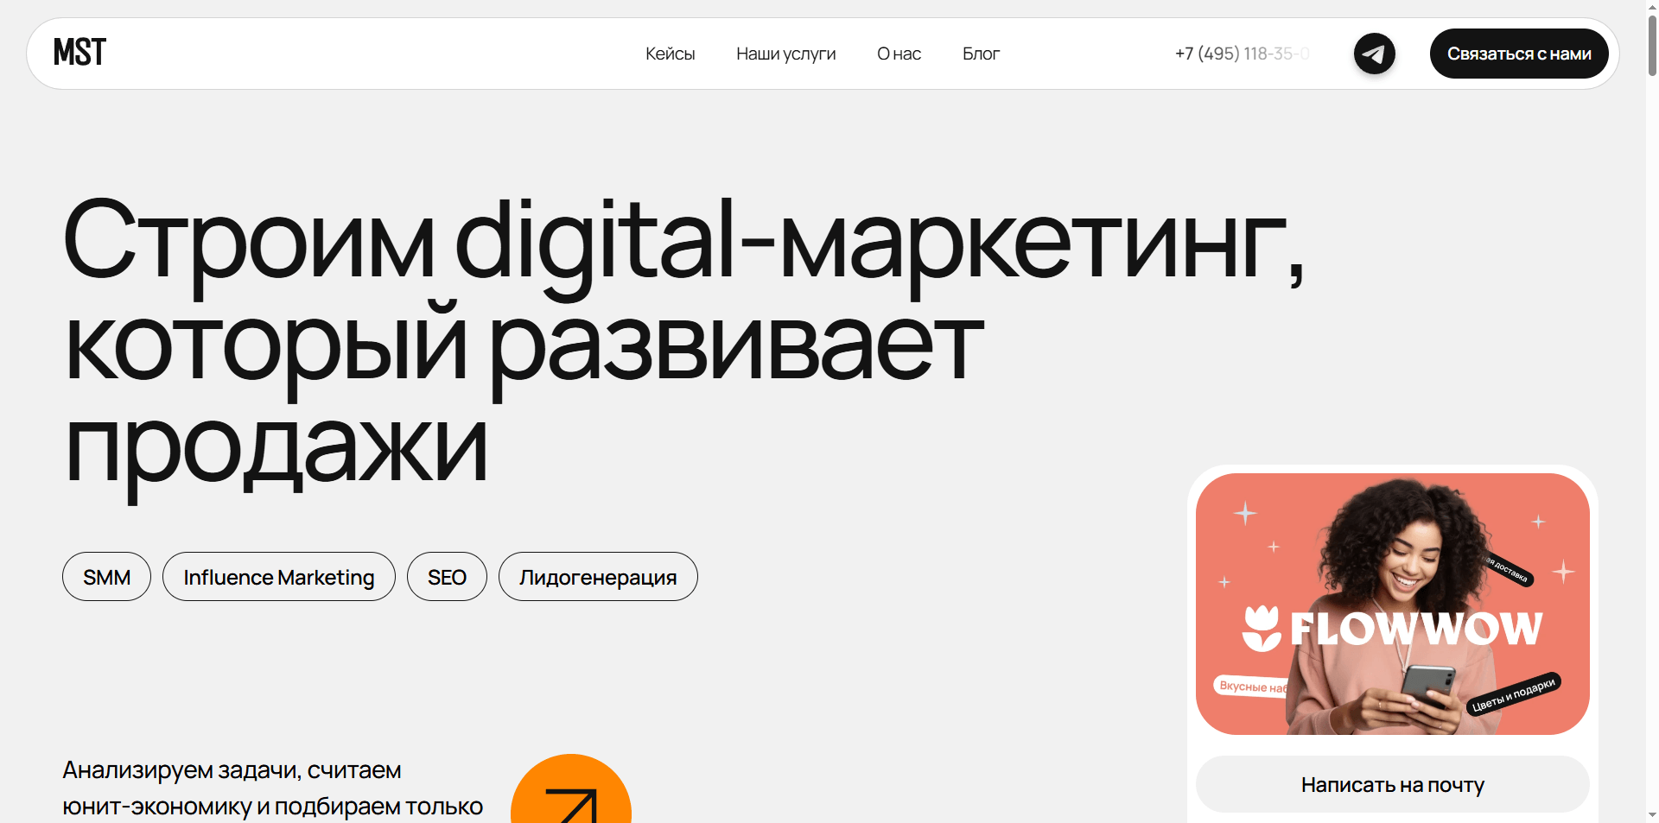Image resolution: width=1659 pixels, height=823 pixels.
Task: Navigate to the О нас page
Action: 899,54
